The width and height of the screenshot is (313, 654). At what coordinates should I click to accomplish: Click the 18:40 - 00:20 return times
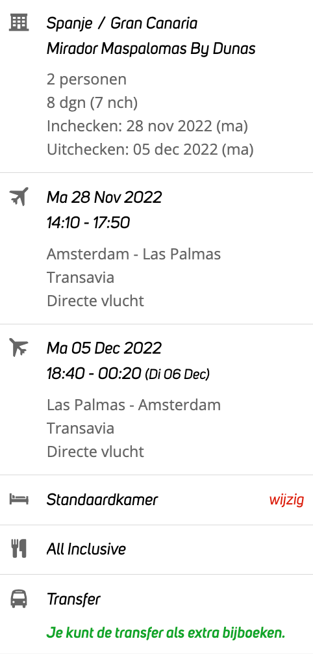(x=94, y=373)
